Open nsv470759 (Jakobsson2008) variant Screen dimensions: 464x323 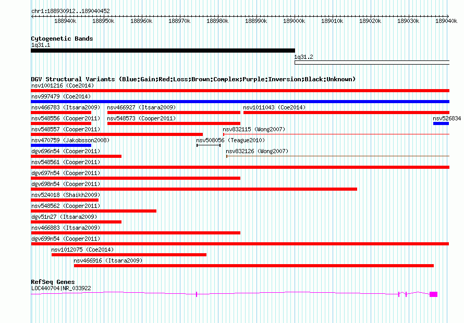70,140
